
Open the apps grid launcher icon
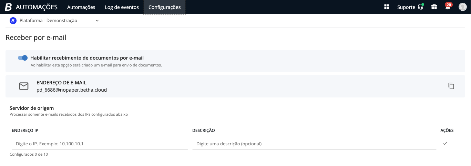click(x=387, y=7)
